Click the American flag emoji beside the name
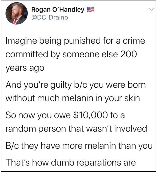The image size is (157, 172). pyautogui.click(x=90, y=9)
